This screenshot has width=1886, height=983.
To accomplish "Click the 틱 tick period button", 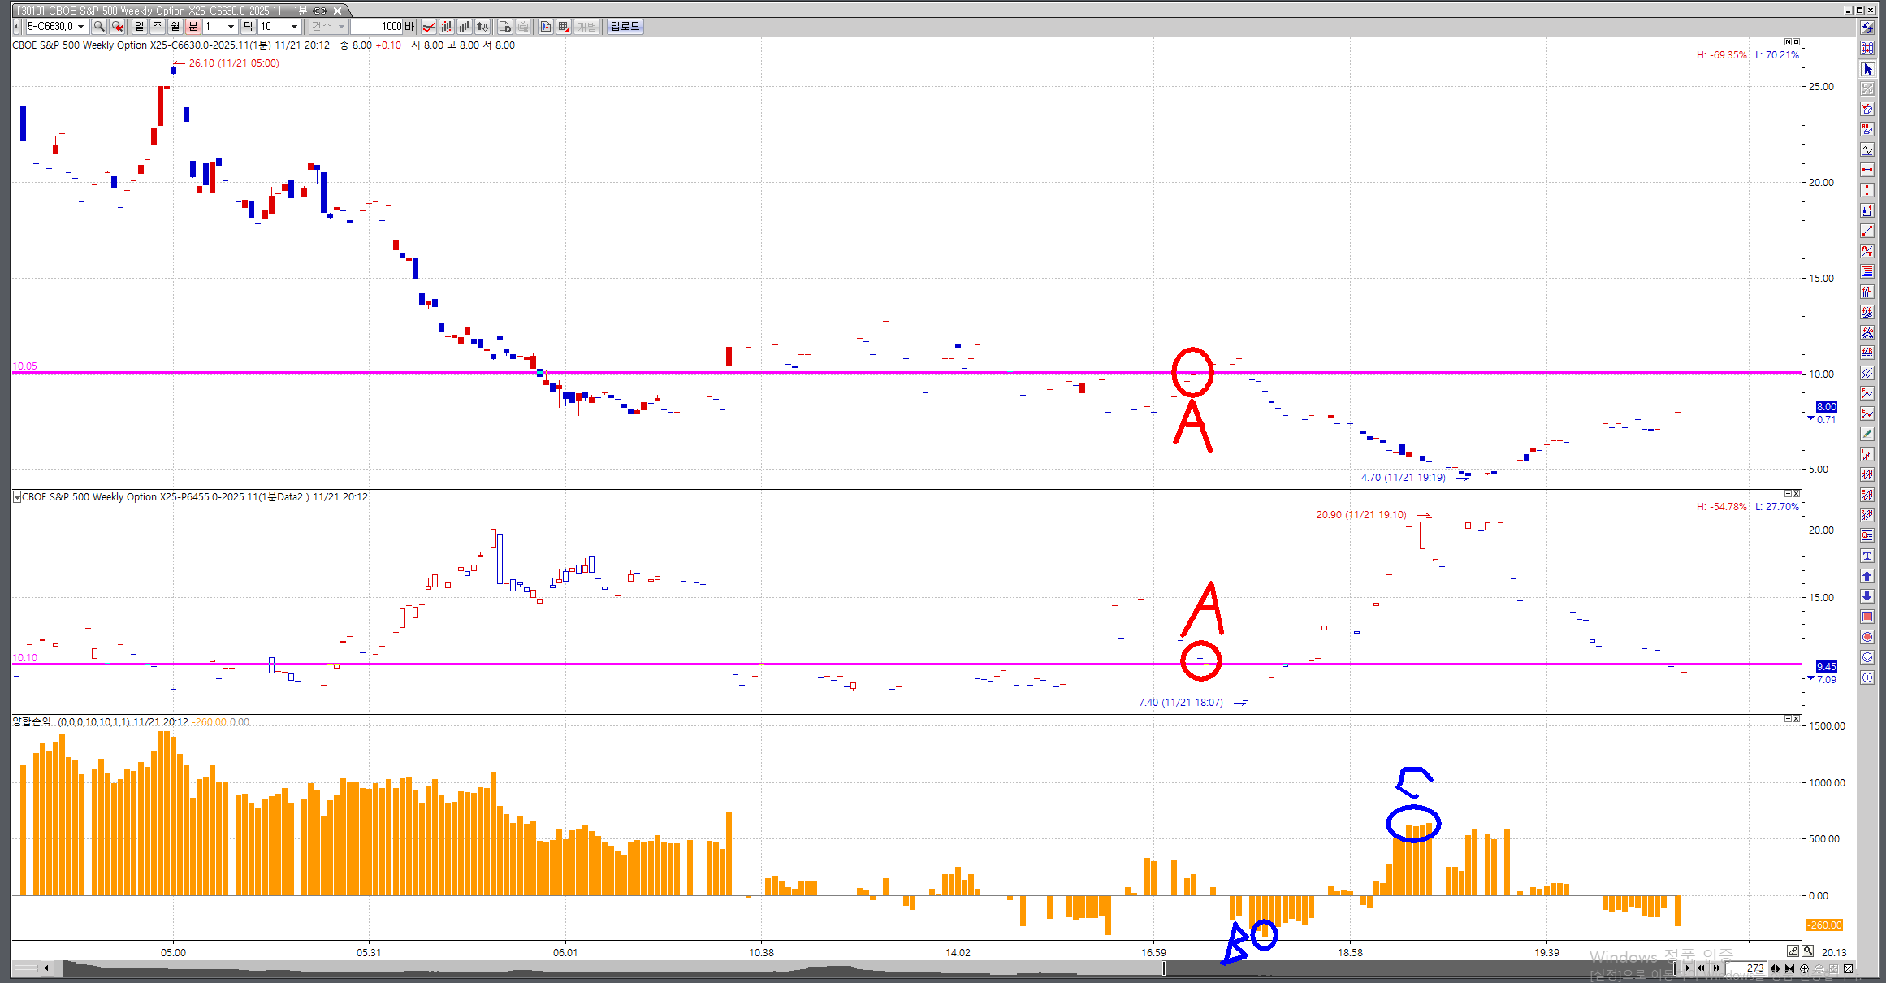I will [x=248, y=27].
